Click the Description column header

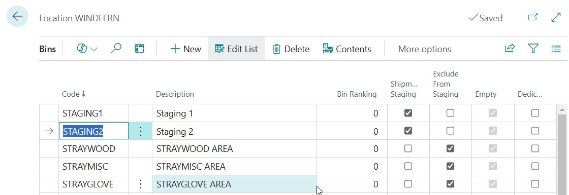tap(175, 94)
